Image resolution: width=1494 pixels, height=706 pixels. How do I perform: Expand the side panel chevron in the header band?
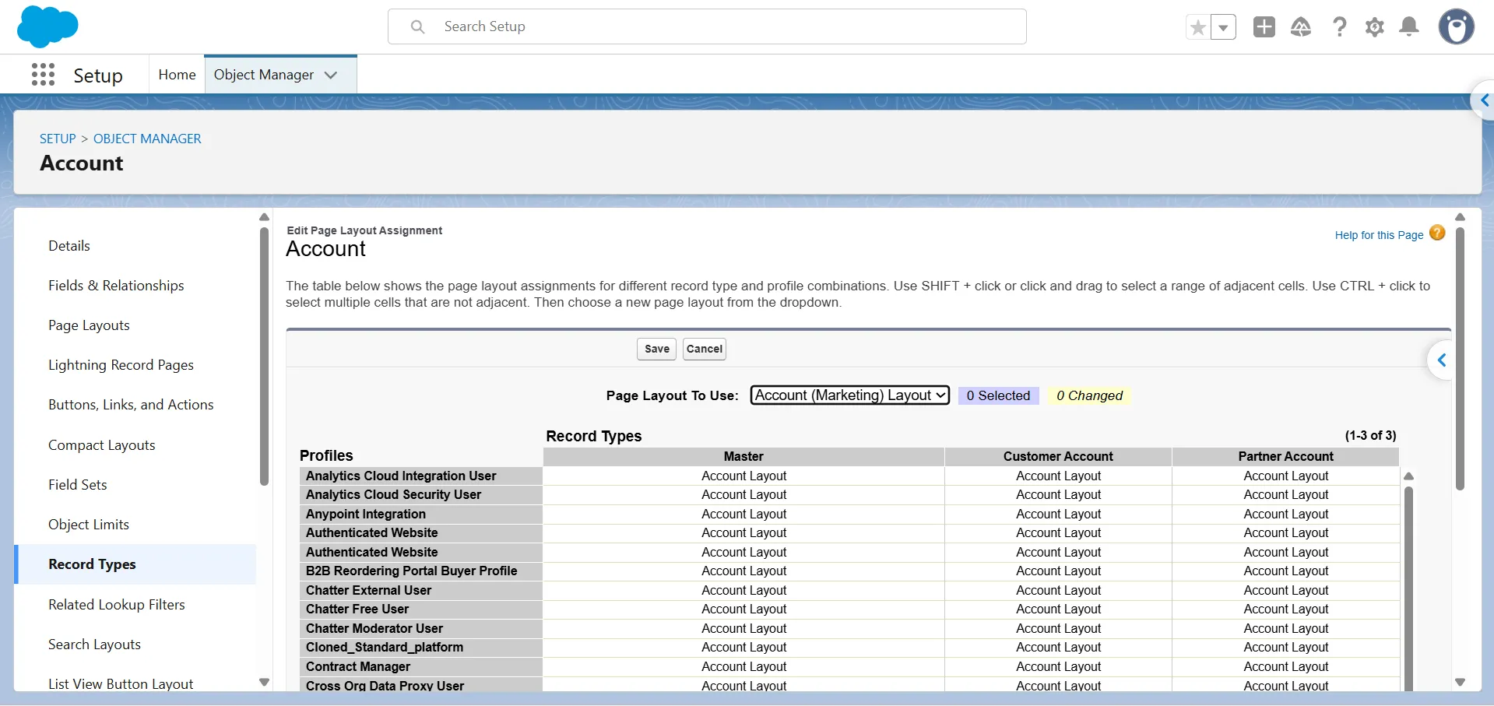1484,100
